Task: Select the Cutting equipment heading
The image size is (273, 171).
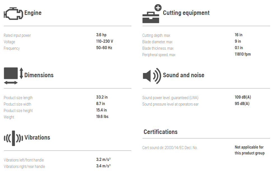Action: pos(186,13)
